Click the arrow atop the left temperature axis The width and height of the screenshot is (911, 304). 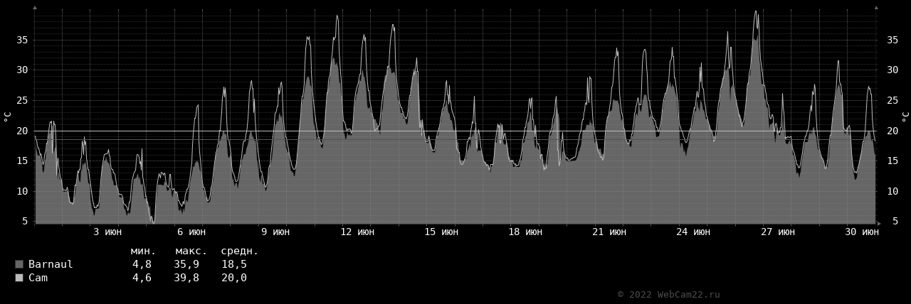click(x=35, y=7)
